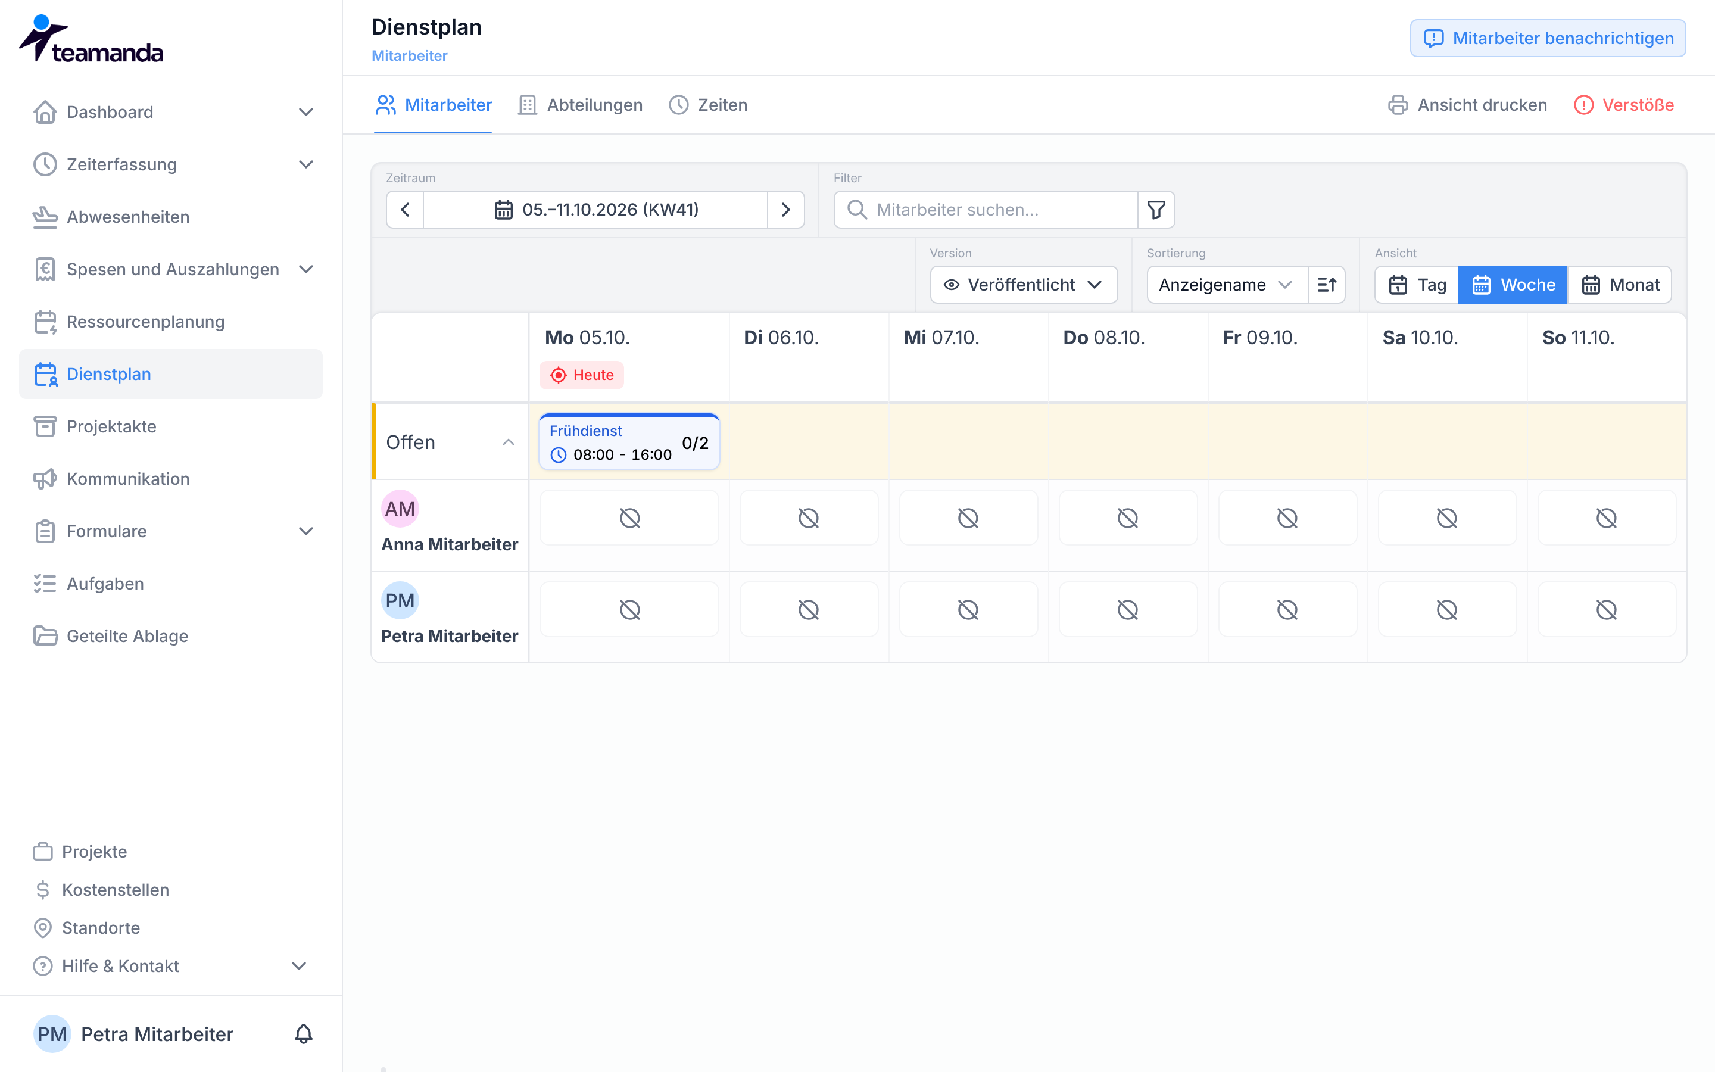Image resolution: width=1715 pixels, height=1072 pixels.
Task: Open the Anzeigename sorting dropdown
Action: 1227,285
